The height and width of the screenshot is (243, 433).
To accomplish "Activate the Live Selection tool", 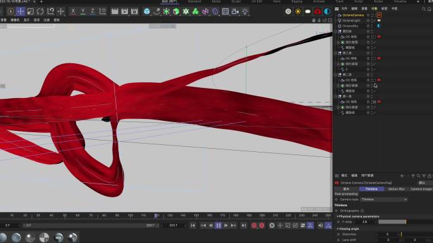I will [x=11, y=11].
